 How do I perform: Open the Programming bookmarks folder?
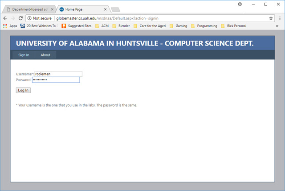204,26
